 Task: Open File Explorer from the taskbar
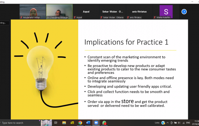click(x=64, y=123)
